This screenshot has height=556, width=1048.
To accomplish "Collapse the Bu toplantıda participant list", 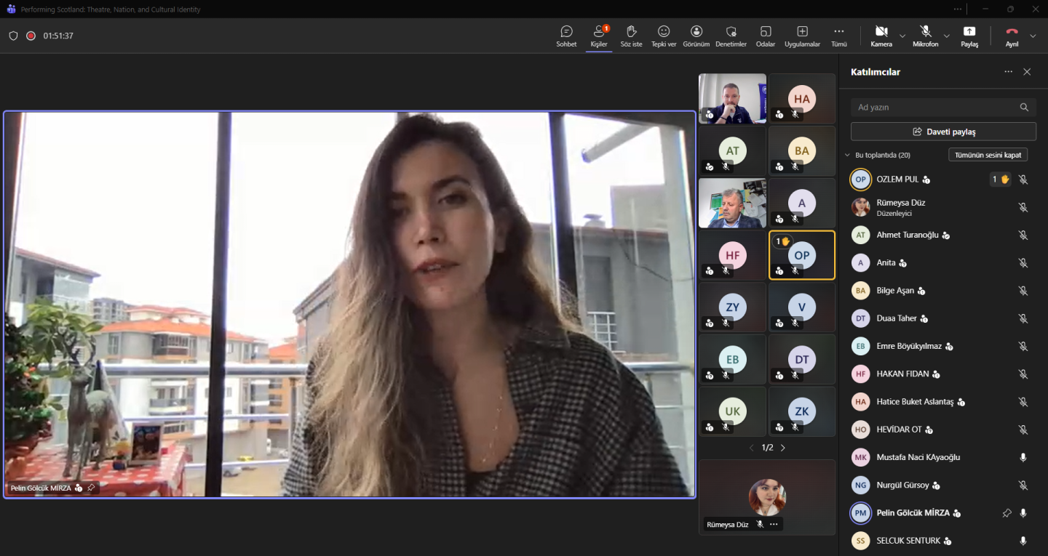I will click(847, 156).
